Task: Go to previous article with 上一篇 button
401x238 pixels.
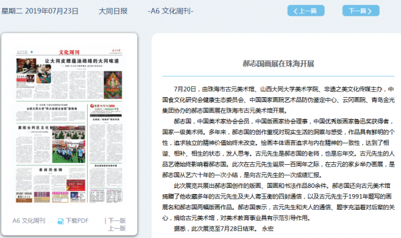Action: (306, 11)
